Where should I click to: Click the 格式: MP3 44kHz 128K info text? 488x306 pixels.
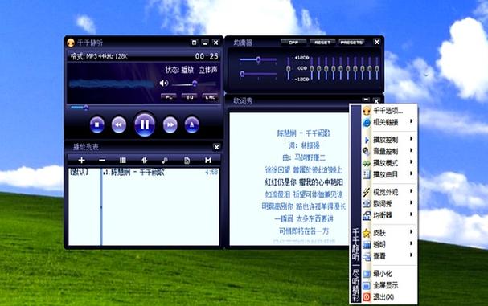99,56
